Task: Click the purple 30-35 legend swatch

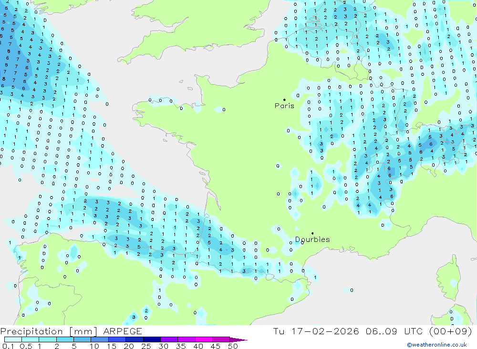Action: [169, 339]
